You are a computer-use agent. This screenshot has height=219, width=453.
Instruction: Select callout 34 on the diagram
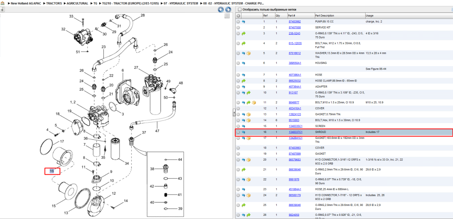tap(126, 164)
